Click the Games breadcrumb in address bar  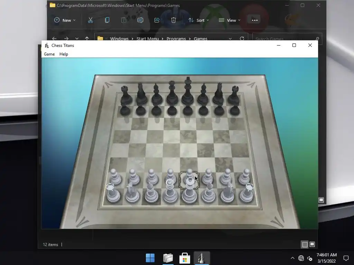[201, 39]
